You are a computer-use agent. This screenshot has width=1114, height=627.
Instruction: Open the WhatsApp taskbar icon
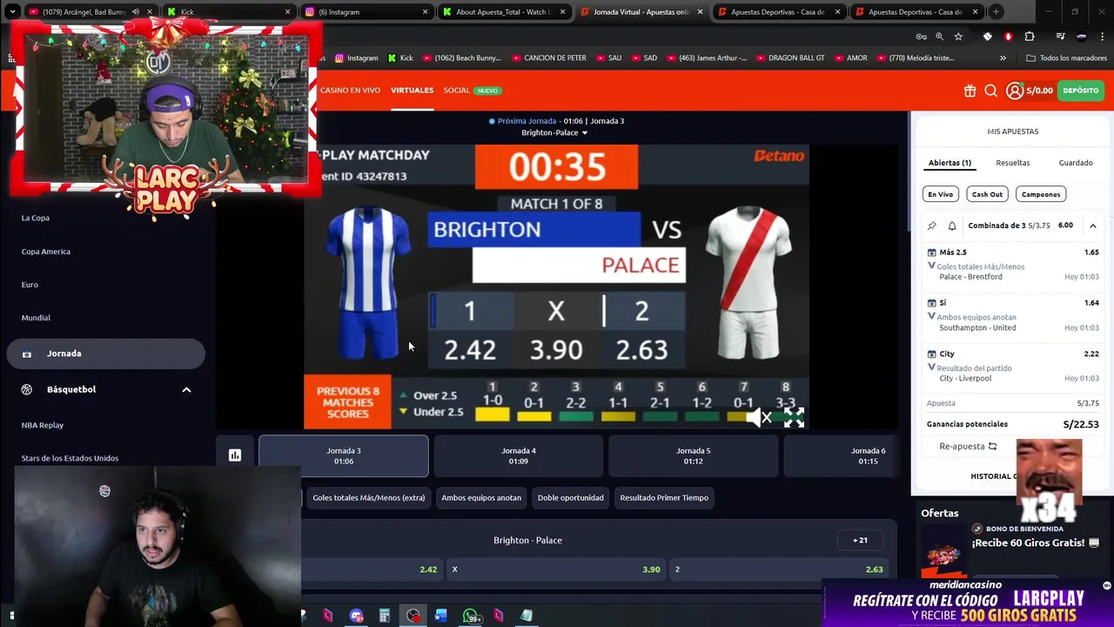471,616
